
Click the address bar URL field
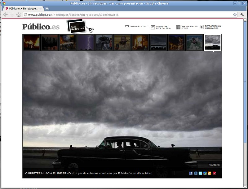[130, 15]
